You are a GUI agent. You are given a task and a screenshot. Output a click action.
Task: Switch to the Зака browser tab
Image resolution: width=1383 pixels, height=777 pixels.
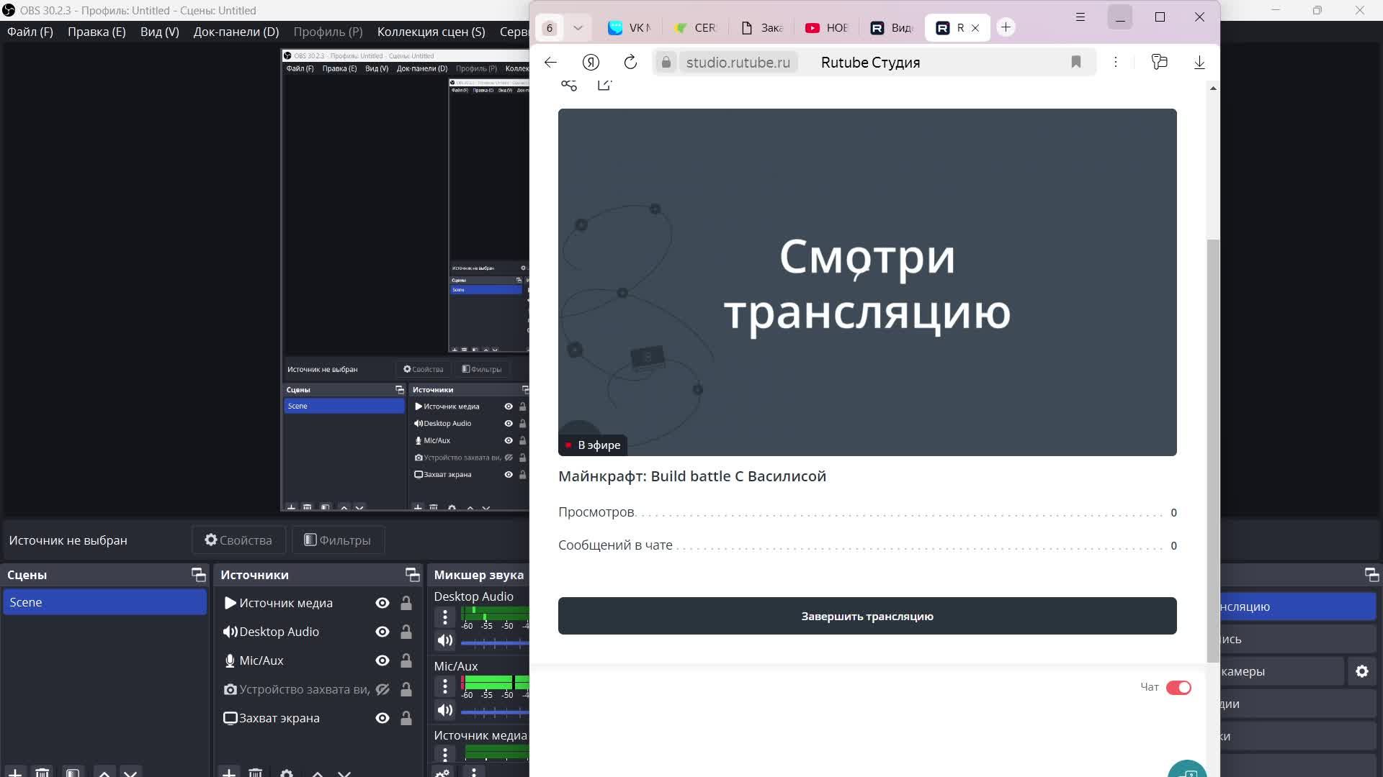tap(761, 28)
